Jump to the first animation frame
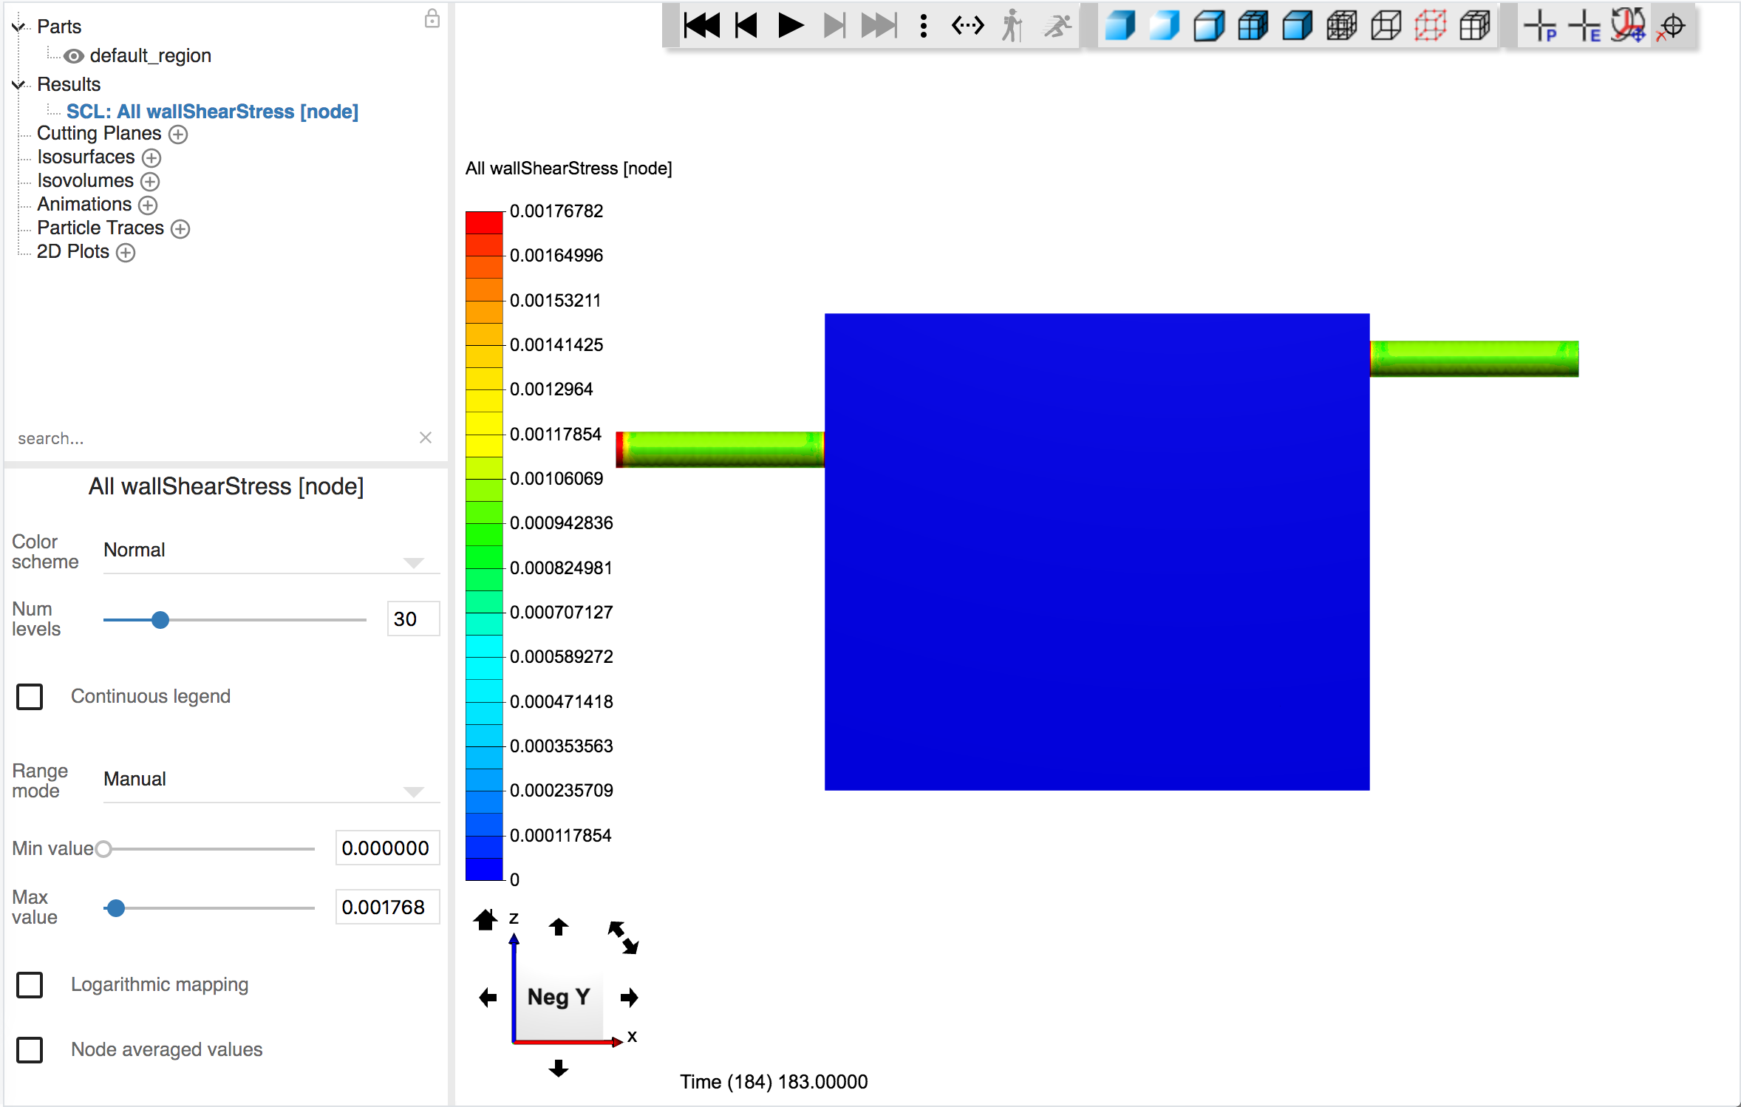This screenshot has width=1741, height=1107. point(701,26)
